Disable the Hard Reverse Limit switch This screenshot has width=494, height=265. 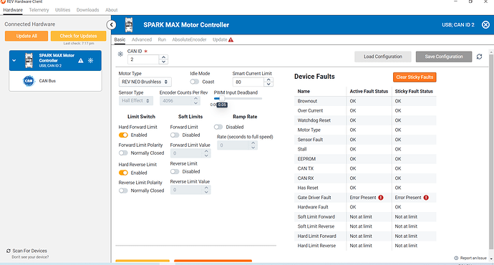point(123,173)
